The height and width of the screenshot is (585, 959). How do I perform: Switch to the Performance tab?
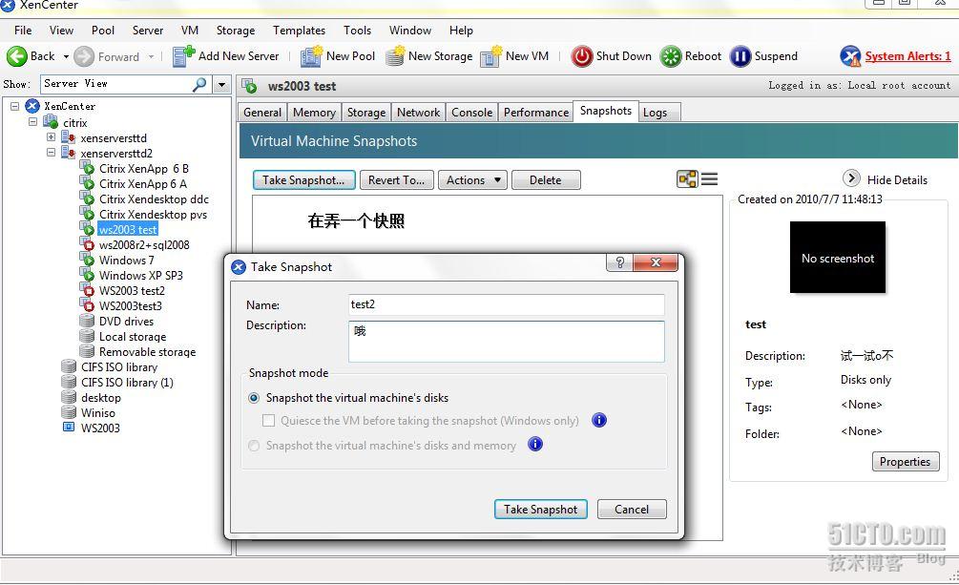(x=535, y=112)
